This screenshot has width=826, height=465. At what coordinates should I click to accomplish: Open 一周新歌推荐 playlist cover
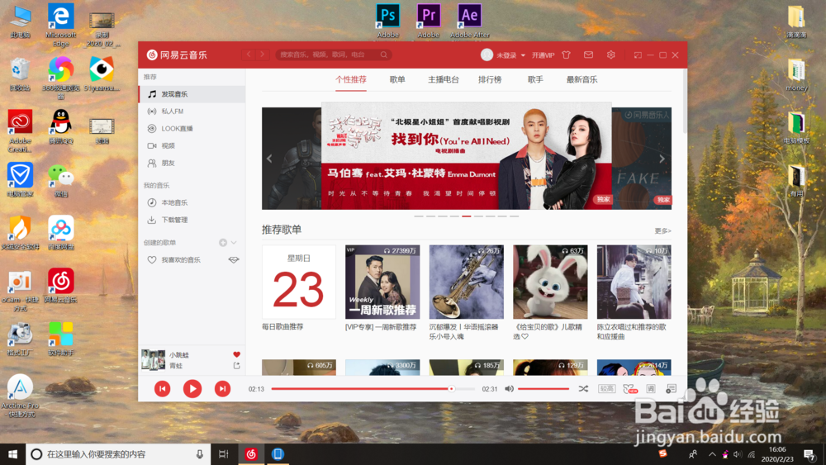(382, 282)
